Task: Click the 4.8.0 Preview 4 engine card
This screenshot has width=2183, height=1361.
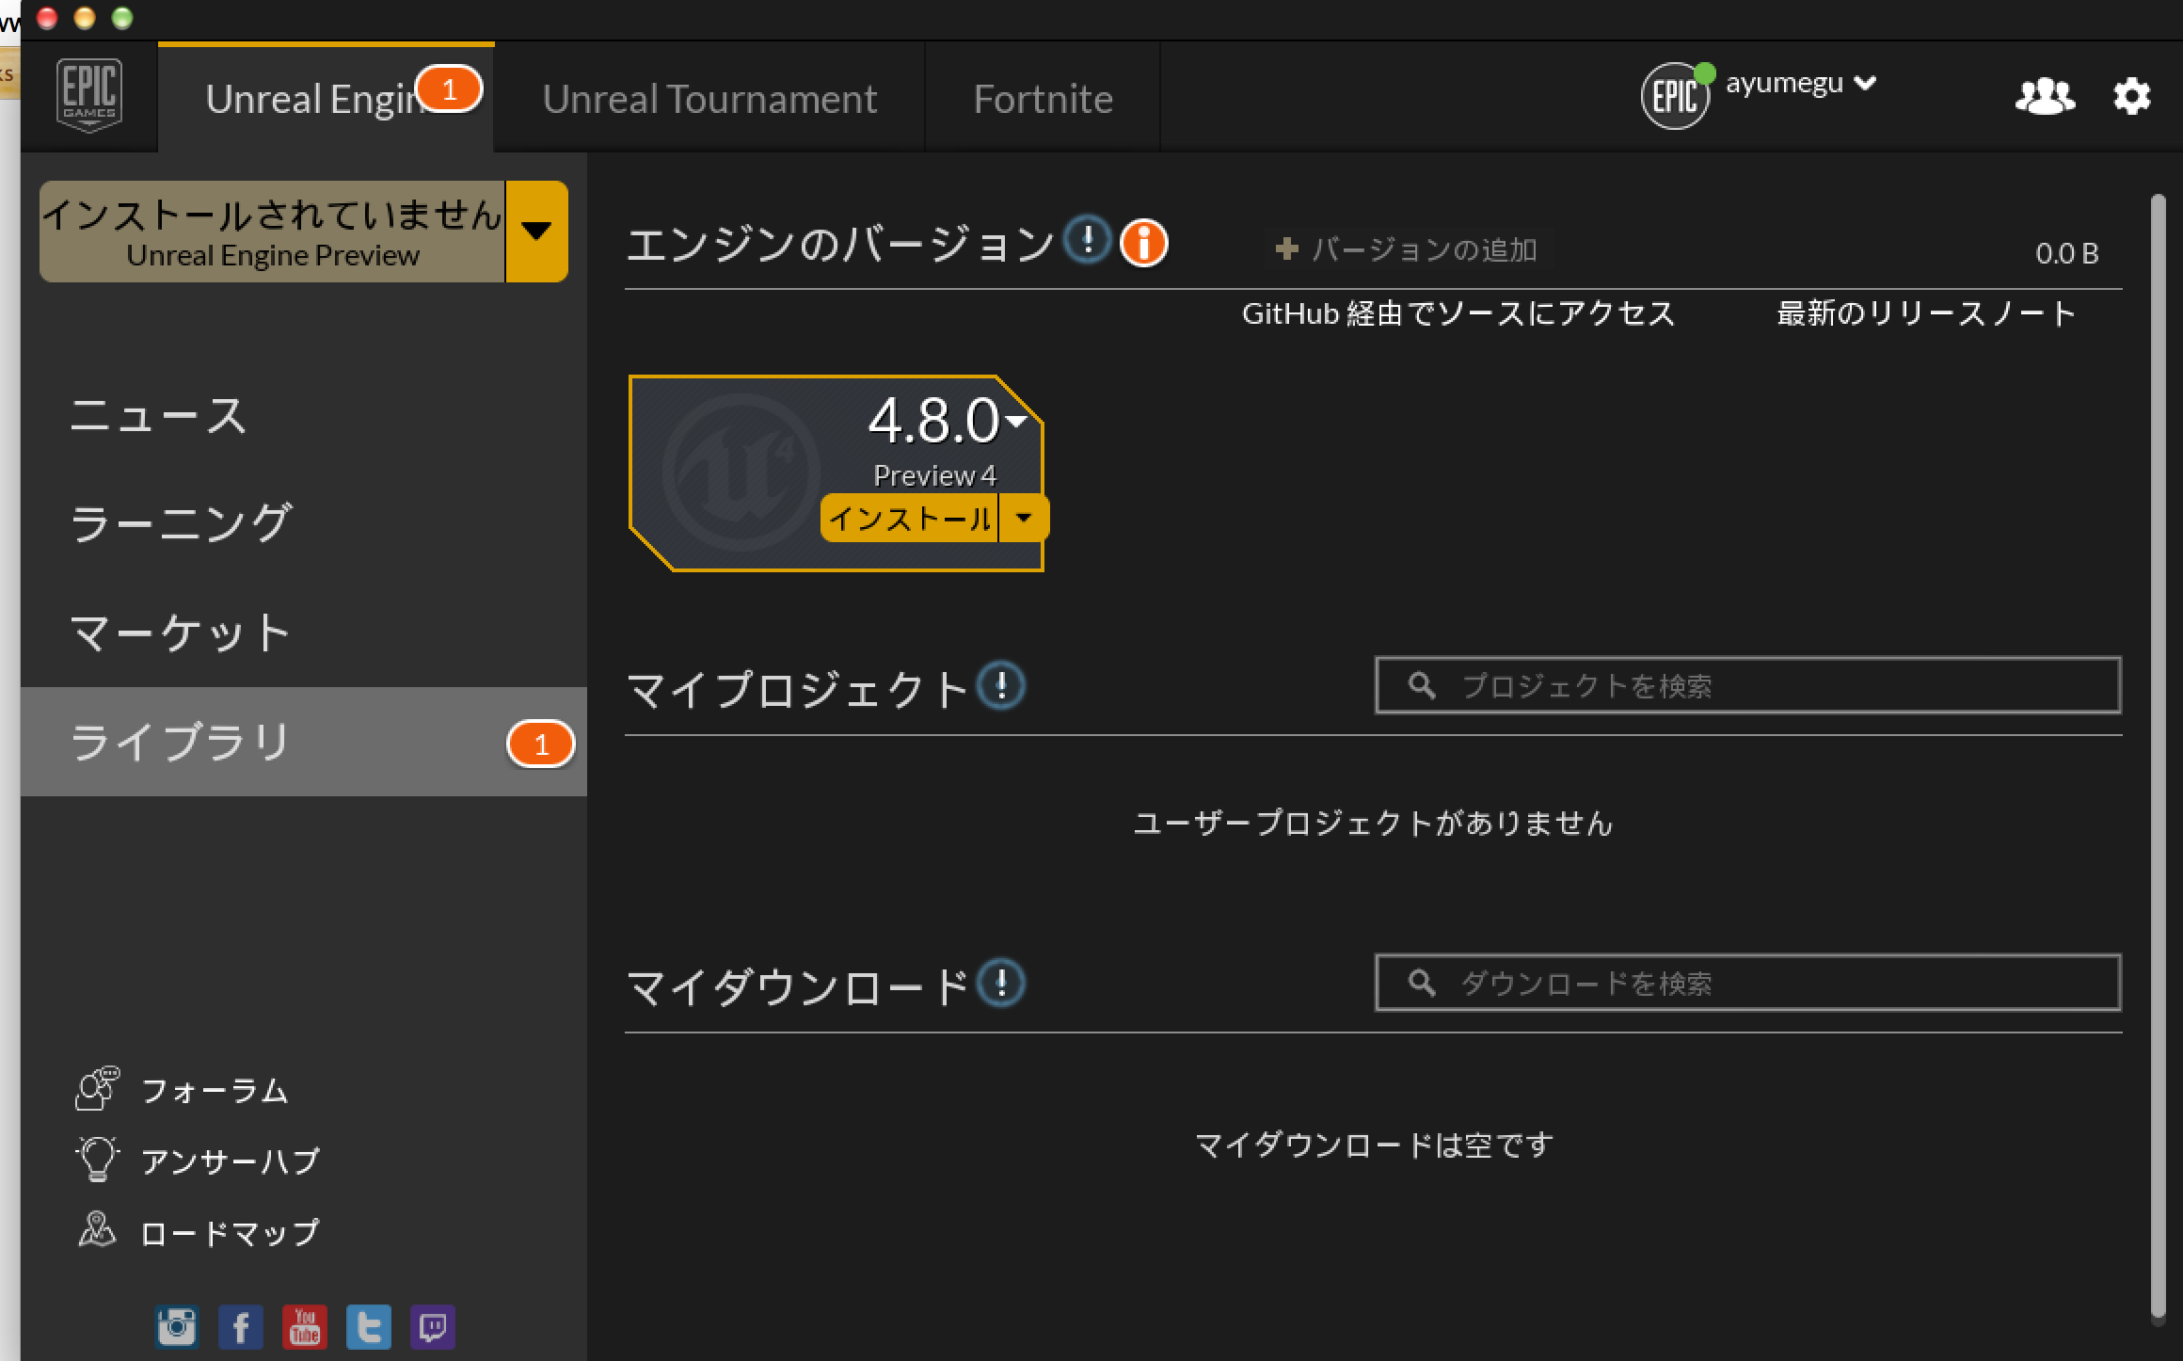Action: point(837,472)
